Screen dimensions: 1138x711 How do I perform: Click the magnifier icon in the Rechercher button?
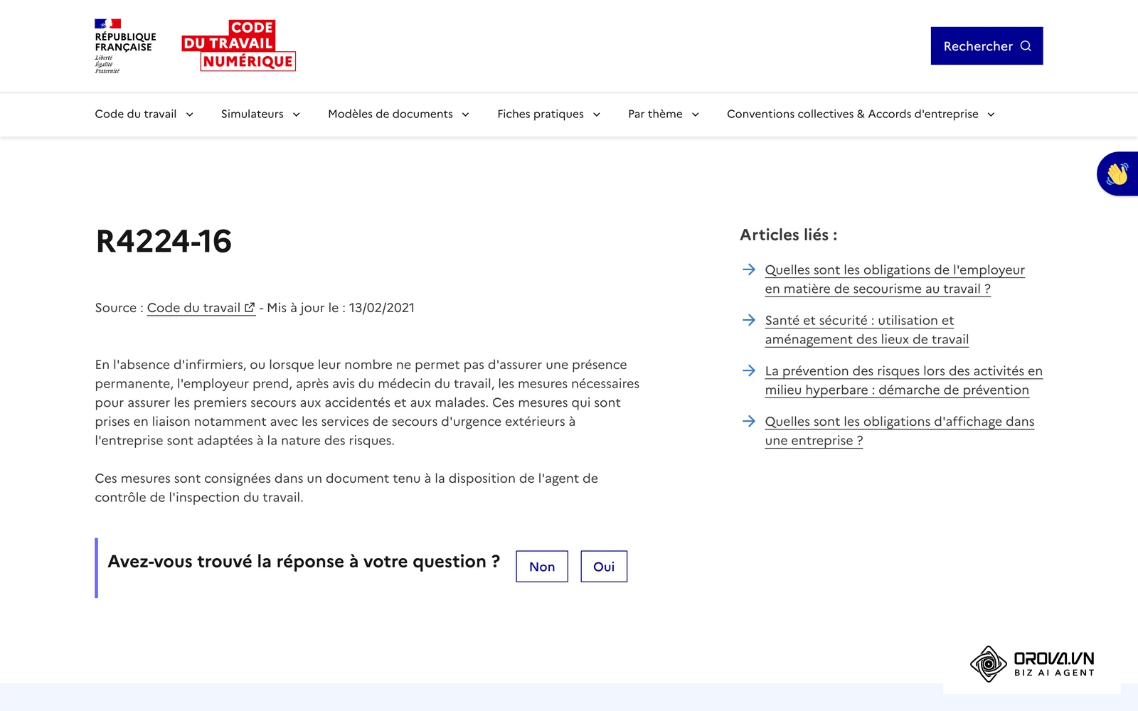tap(1026, 46)
